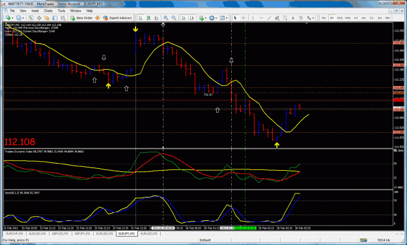Open the Strategy Tester icon

63,18
